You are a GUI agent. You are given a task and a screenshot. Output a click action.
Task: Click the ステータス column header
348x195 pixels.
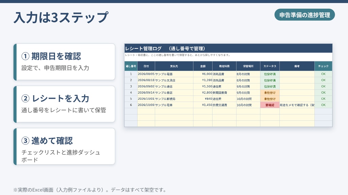pyautogui.click(x=270, y=66)
